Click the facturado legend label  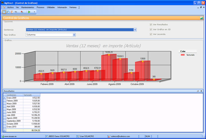191,55
